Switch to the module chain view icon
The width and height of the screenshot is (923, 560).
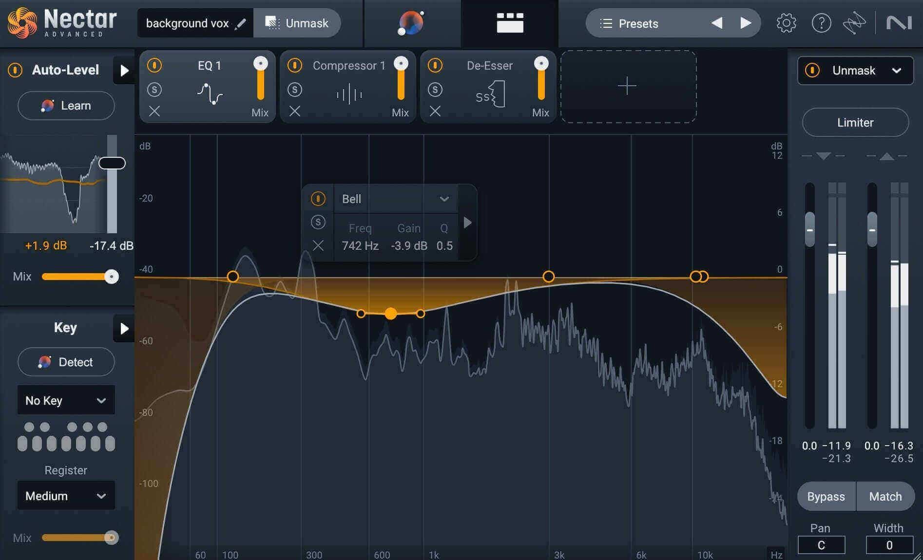tap(510, 23)
